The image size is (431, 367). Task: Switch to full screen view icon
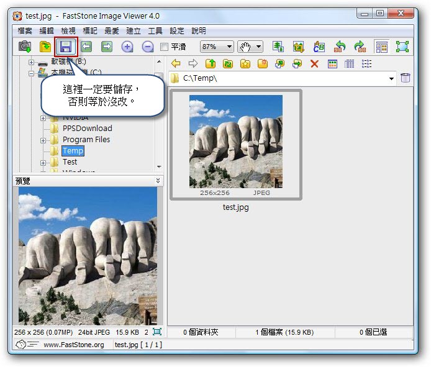click(402, 47)
